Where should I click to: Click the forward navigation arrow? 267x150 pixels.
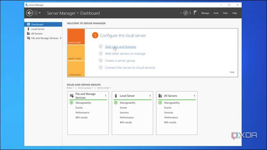click(x=35, y=13)
